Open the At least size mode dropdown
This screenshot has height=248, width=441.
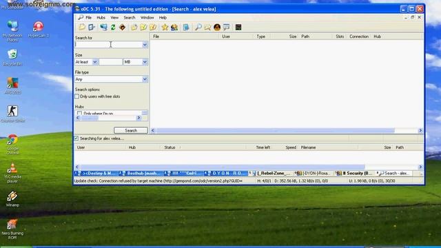(x=95, y=62)
